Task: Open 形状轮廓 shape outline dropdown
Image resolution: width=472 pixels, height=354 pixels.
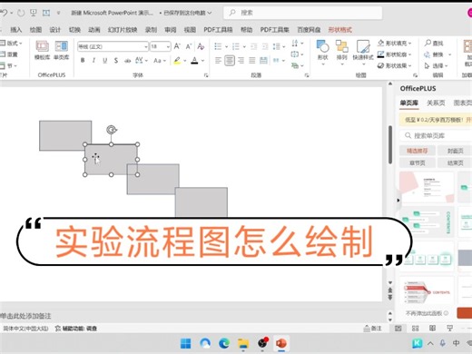Action: click(x=394, y=54)
